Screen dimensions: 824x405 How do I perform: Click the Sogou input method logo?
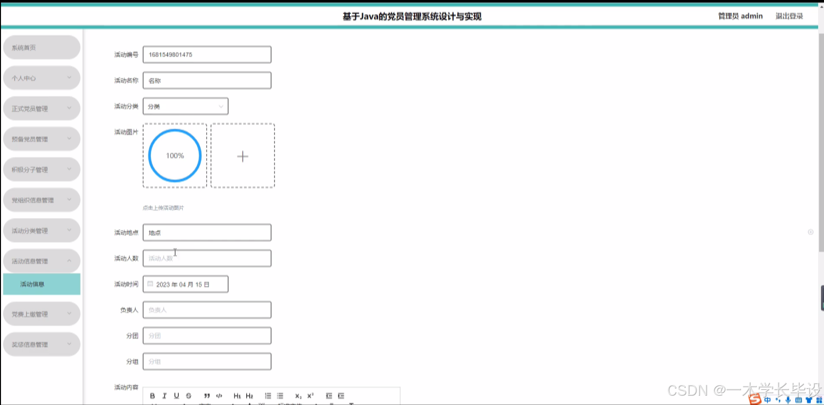(x=755, y=399)
